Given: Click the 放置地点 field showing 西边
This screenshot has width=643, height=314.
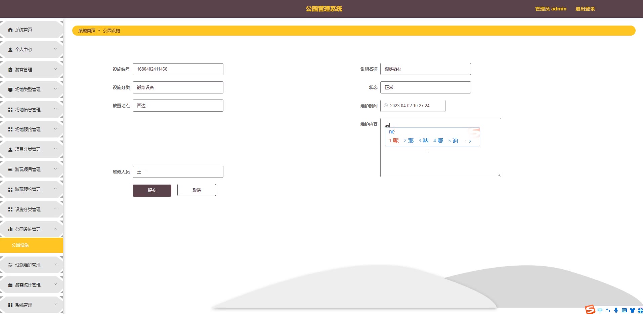Looking at the screenshot, I should [178, 106].
